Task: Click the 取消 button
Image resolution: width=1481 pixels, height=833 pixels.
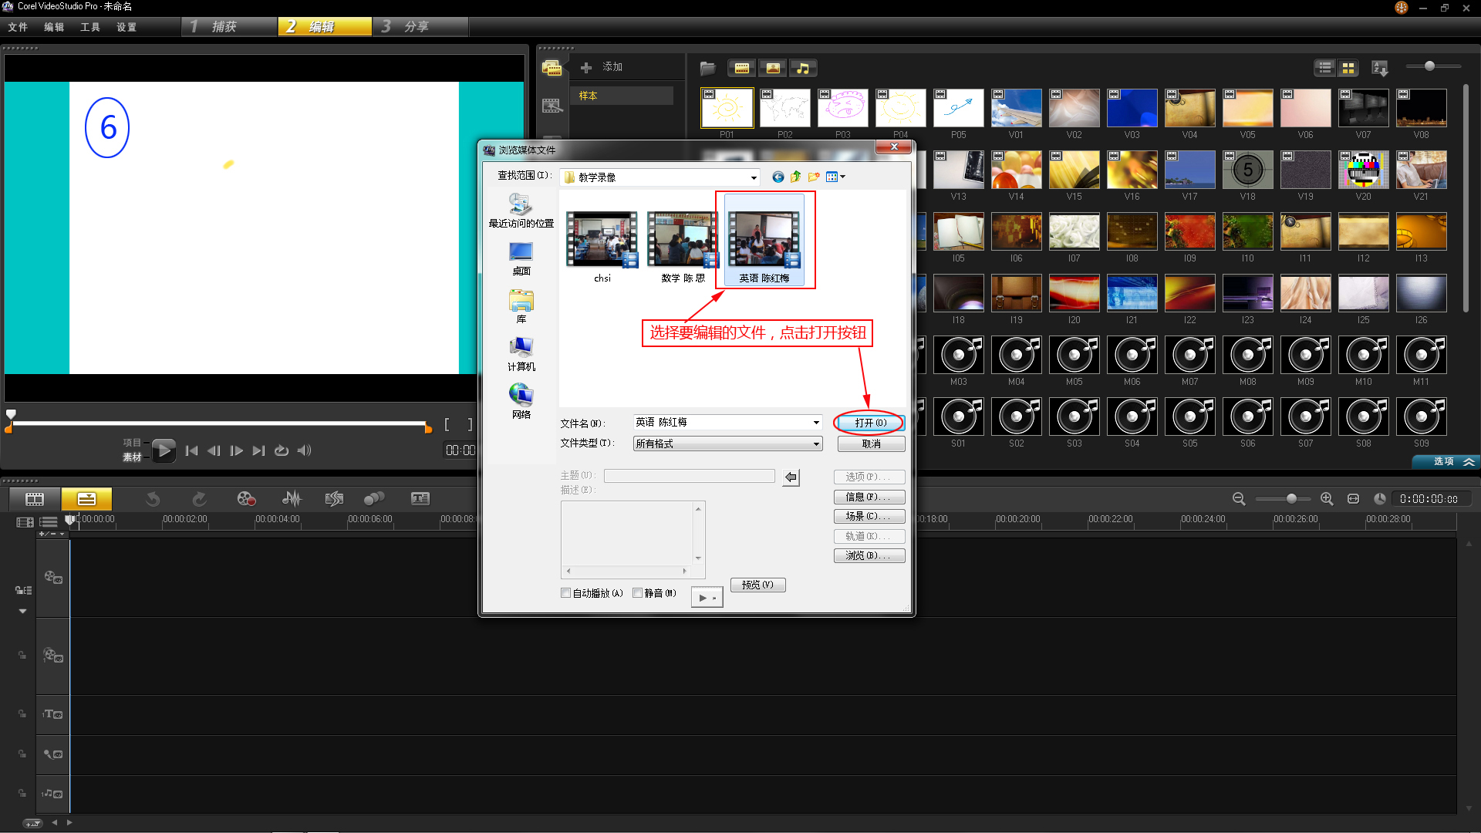Action: [871, 444]
